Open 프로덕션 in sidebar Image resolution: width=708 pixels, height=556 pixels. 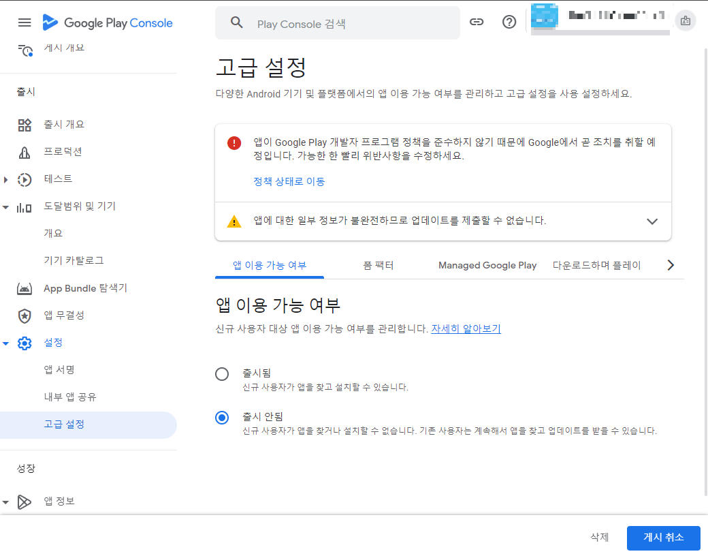click(x=63, y=151)
